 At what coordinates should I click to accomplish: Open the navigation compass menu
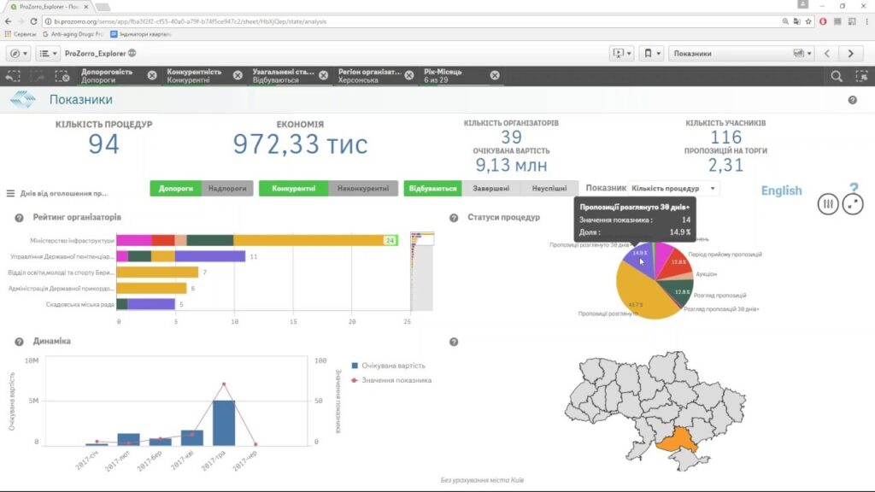[19, 53]
